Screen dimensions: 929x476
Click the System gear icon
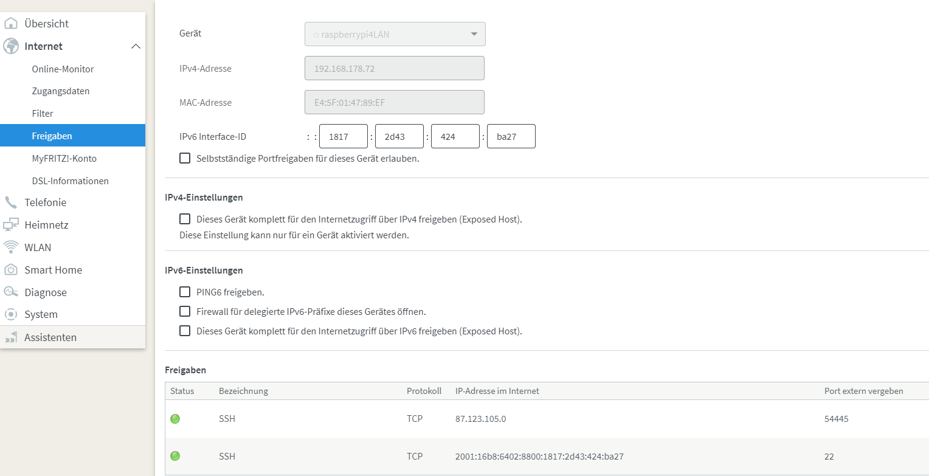click(x=11, y=314)
